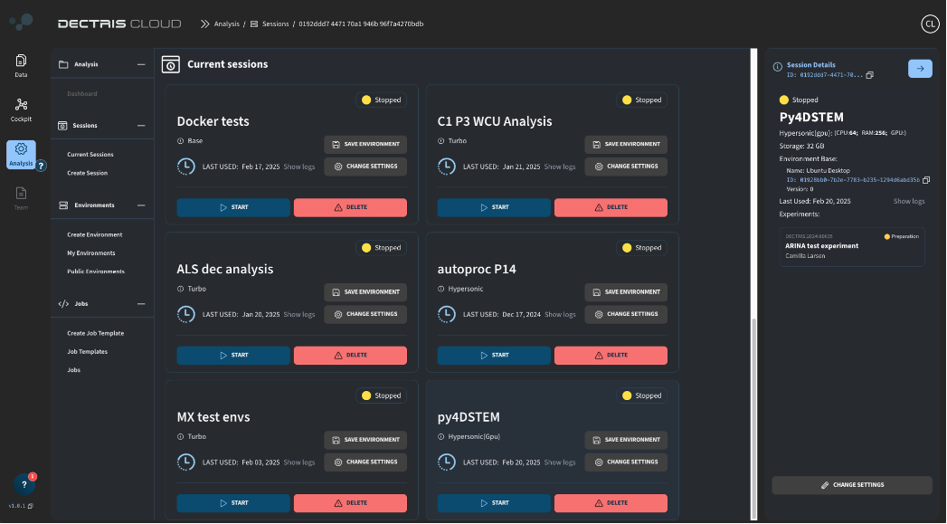
Task: Select the py4DSTEM session card title
Action: (469, 417)
